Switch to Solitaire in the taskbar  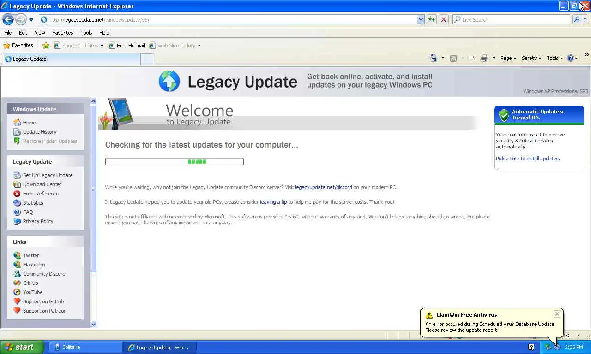click(85, 347)
